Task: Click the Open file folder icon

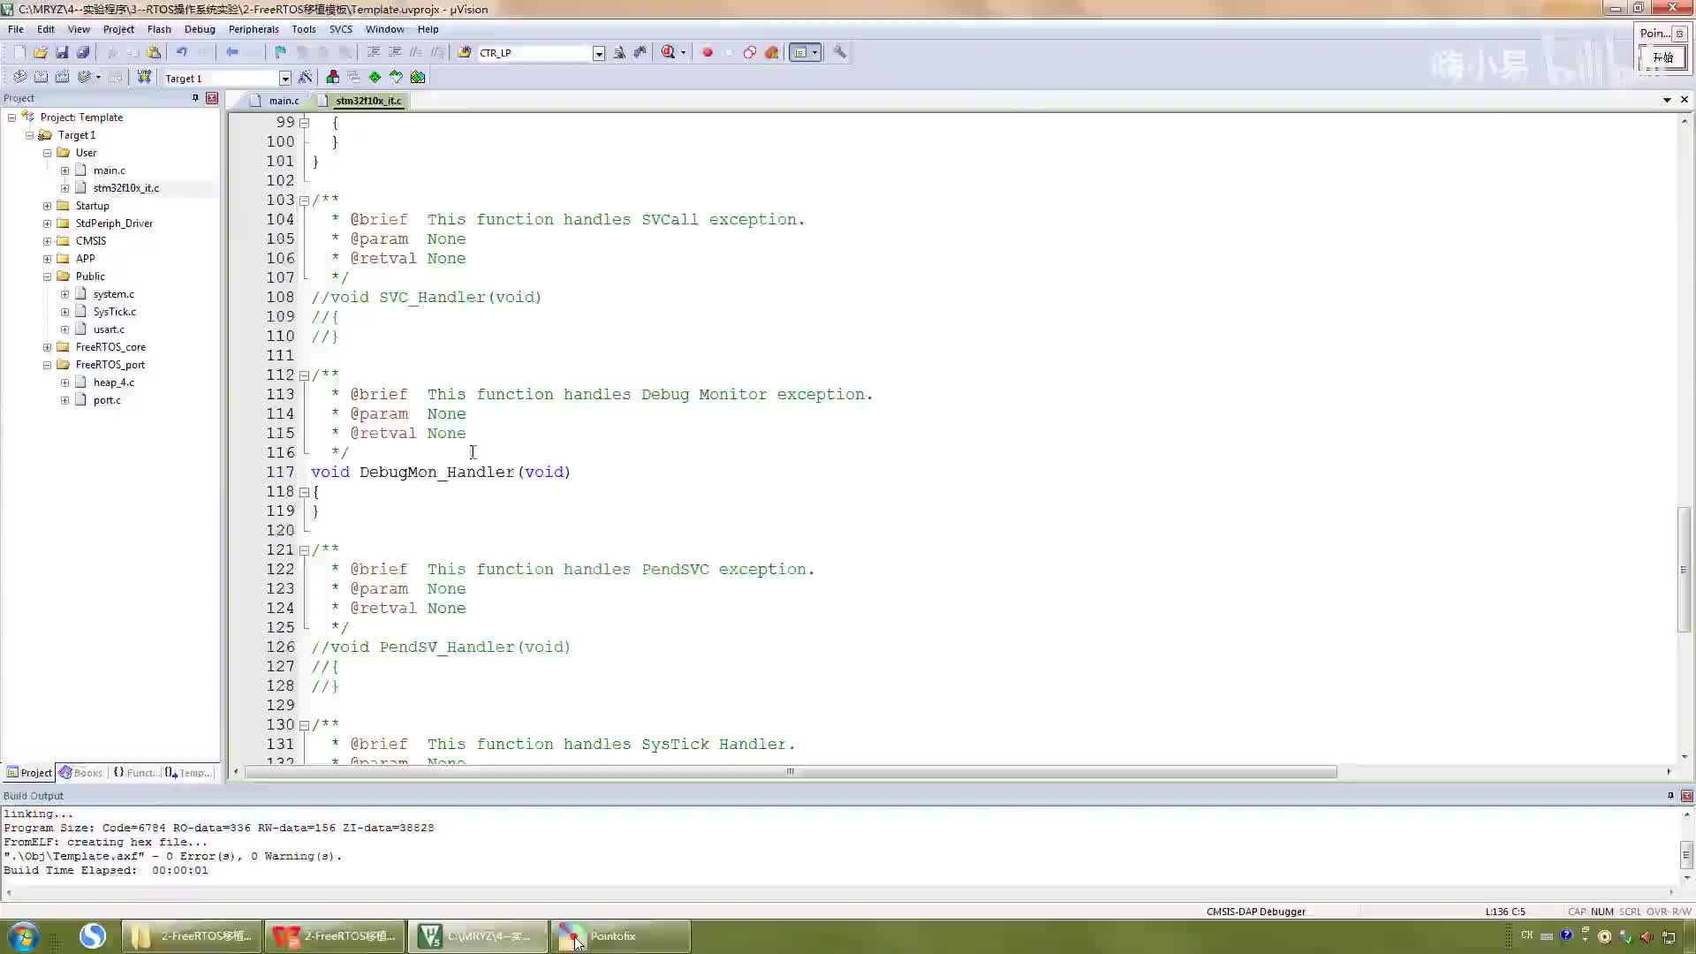Action: tap(41, 52)
